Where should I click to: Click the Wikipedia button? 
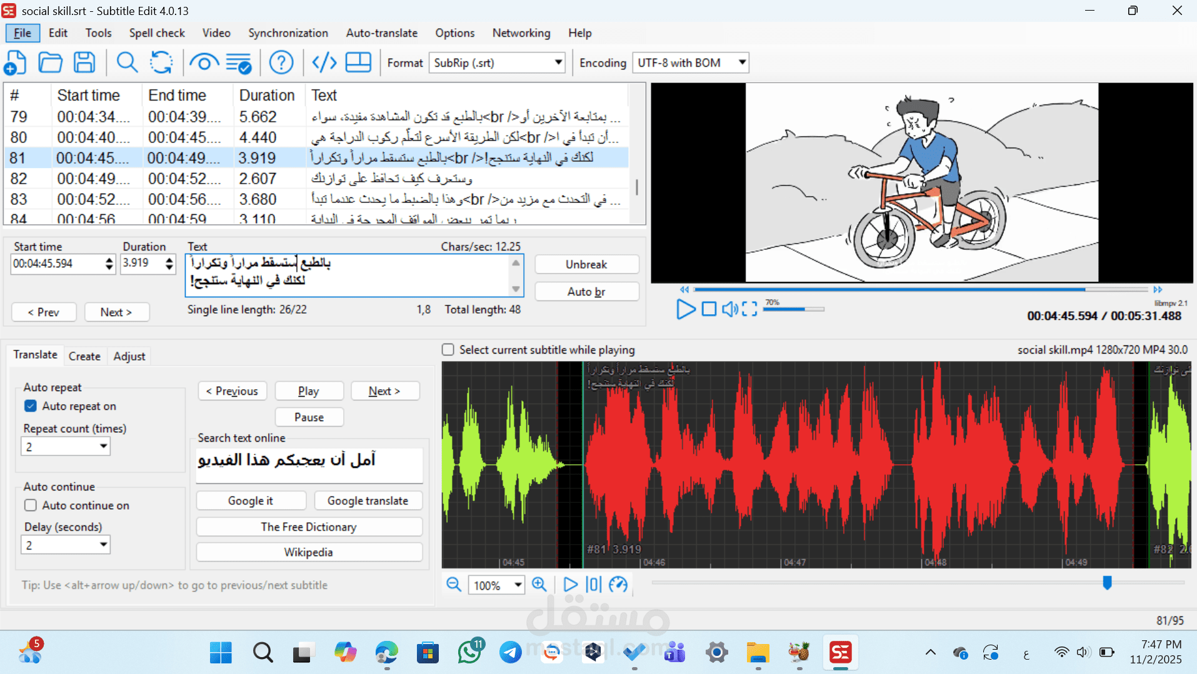pos(309,552)
